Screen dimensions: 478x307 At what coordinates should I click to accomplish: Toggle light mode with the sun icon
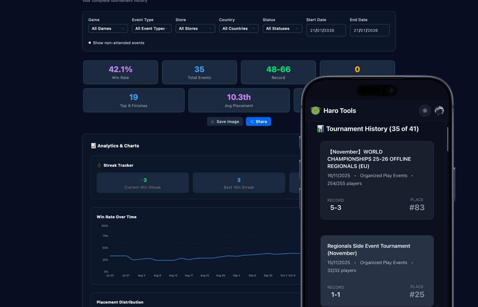pos(425,111)
